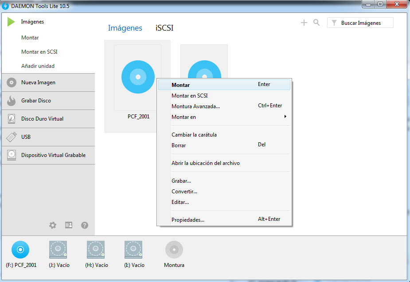410x282 pixels.
Task: Choose Grabar... in the context menu
Action: point(224,181)
